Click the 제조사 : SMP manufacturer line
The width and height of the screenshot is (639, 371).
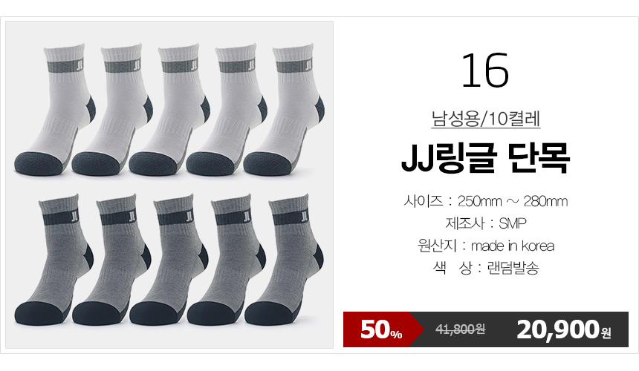tap(486, 223)
